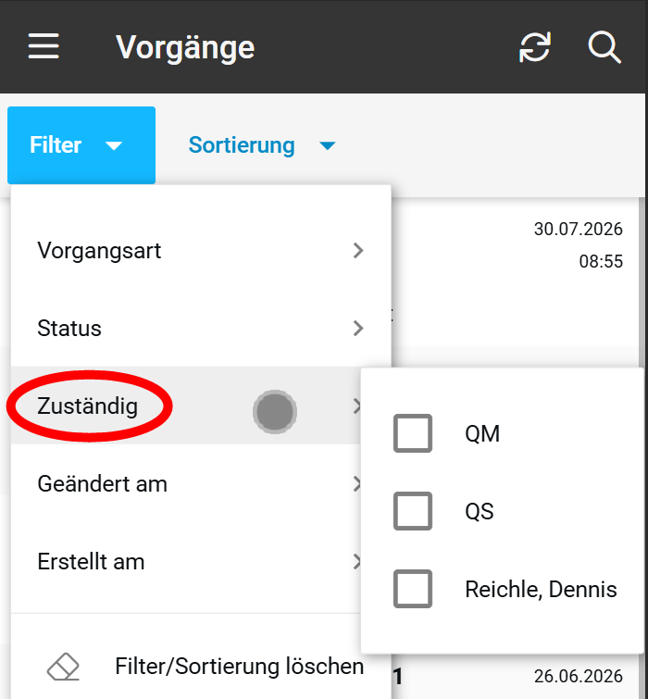Check the QM checkbox
This screenshot has height=699, width=648.
pyautogui.click(x=413, y=433)
